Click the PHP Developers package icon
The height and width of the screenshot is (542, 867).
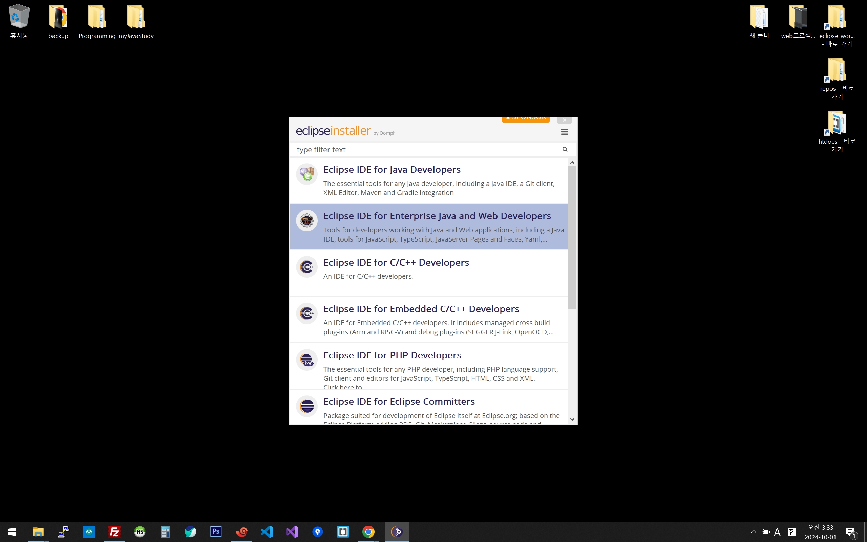tap(307, 359)
